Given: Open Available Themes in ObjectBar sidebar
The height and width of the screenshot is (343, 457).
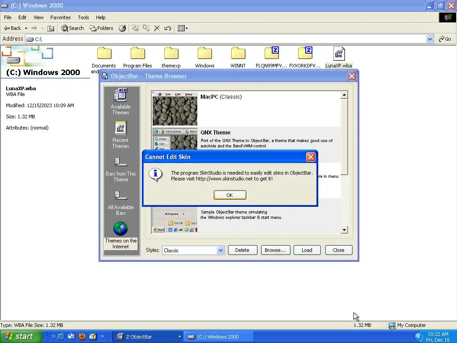Looking at the screenshot, I should pos(120,101).
